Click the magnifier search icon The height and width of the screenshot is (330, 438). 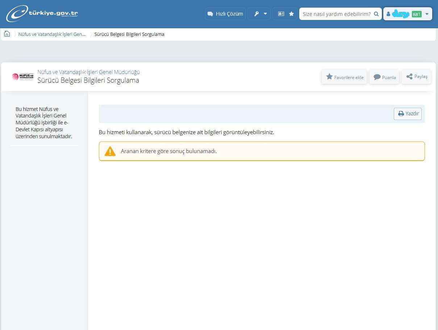click(376, 14)
